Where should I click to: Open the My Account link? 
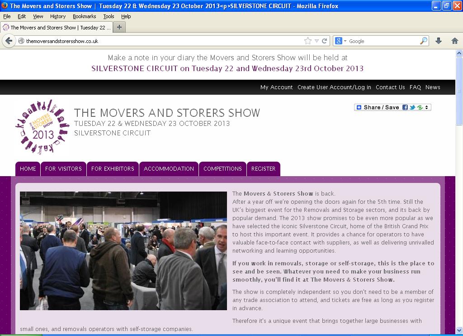click(x=276, y=87)
